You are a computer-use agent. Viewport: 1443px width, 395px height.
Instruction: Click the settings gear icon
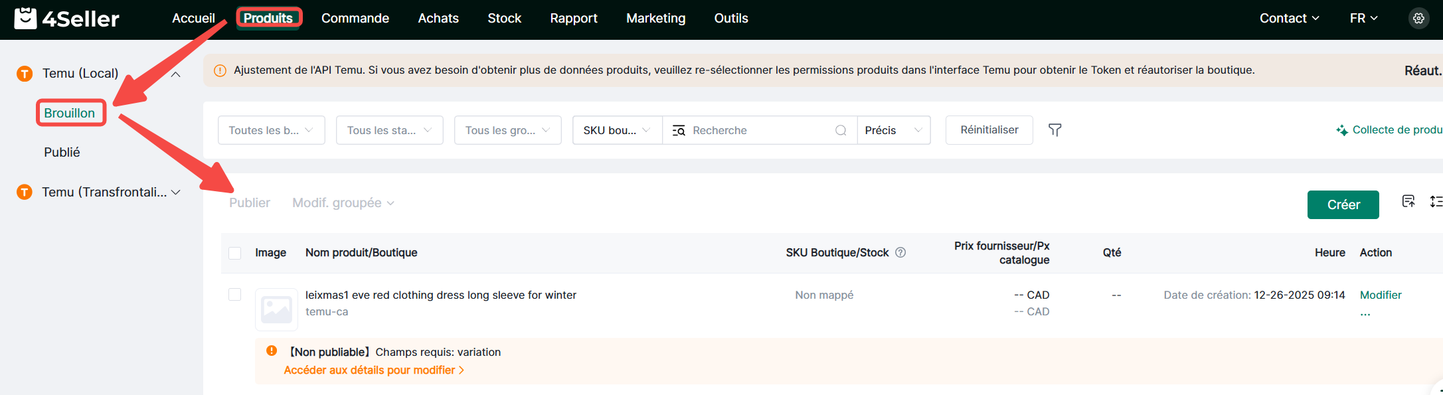click(x=1418, y=19)
